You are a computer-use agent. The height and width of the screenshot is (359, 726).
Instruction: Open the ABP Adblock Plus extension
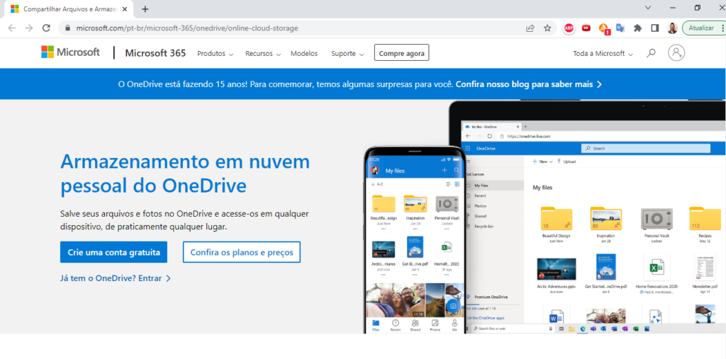[x=569, y=28]
